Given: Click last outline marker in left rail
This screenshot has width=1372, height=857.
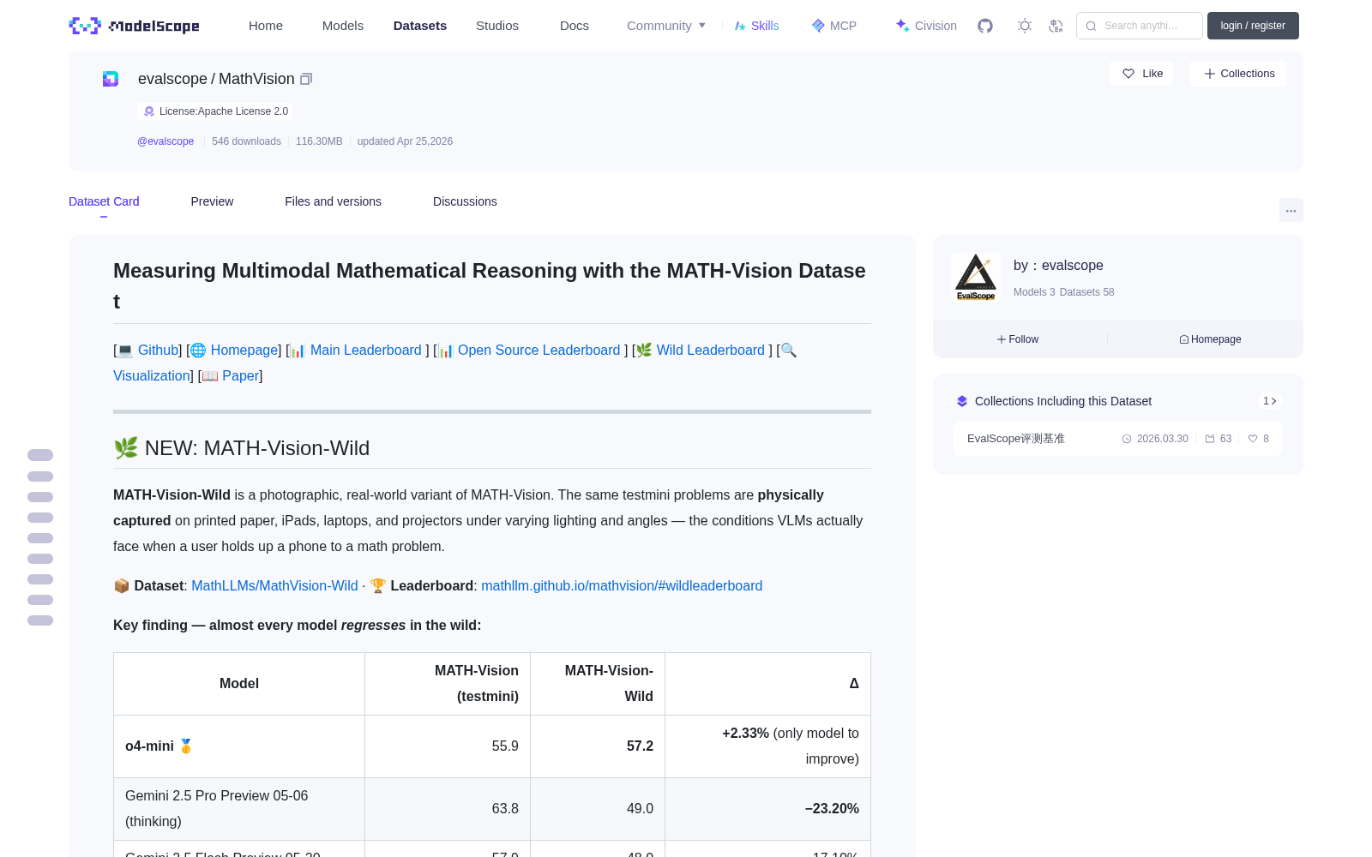Looking at the screenshot, I should [x=40, y=620].
